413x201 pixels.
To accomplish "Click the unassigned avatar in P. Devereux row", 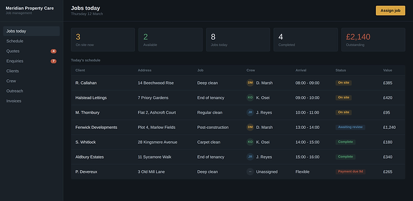I will point(250,171).
